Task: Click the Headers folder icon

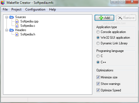Action: (x=12, y=30)
